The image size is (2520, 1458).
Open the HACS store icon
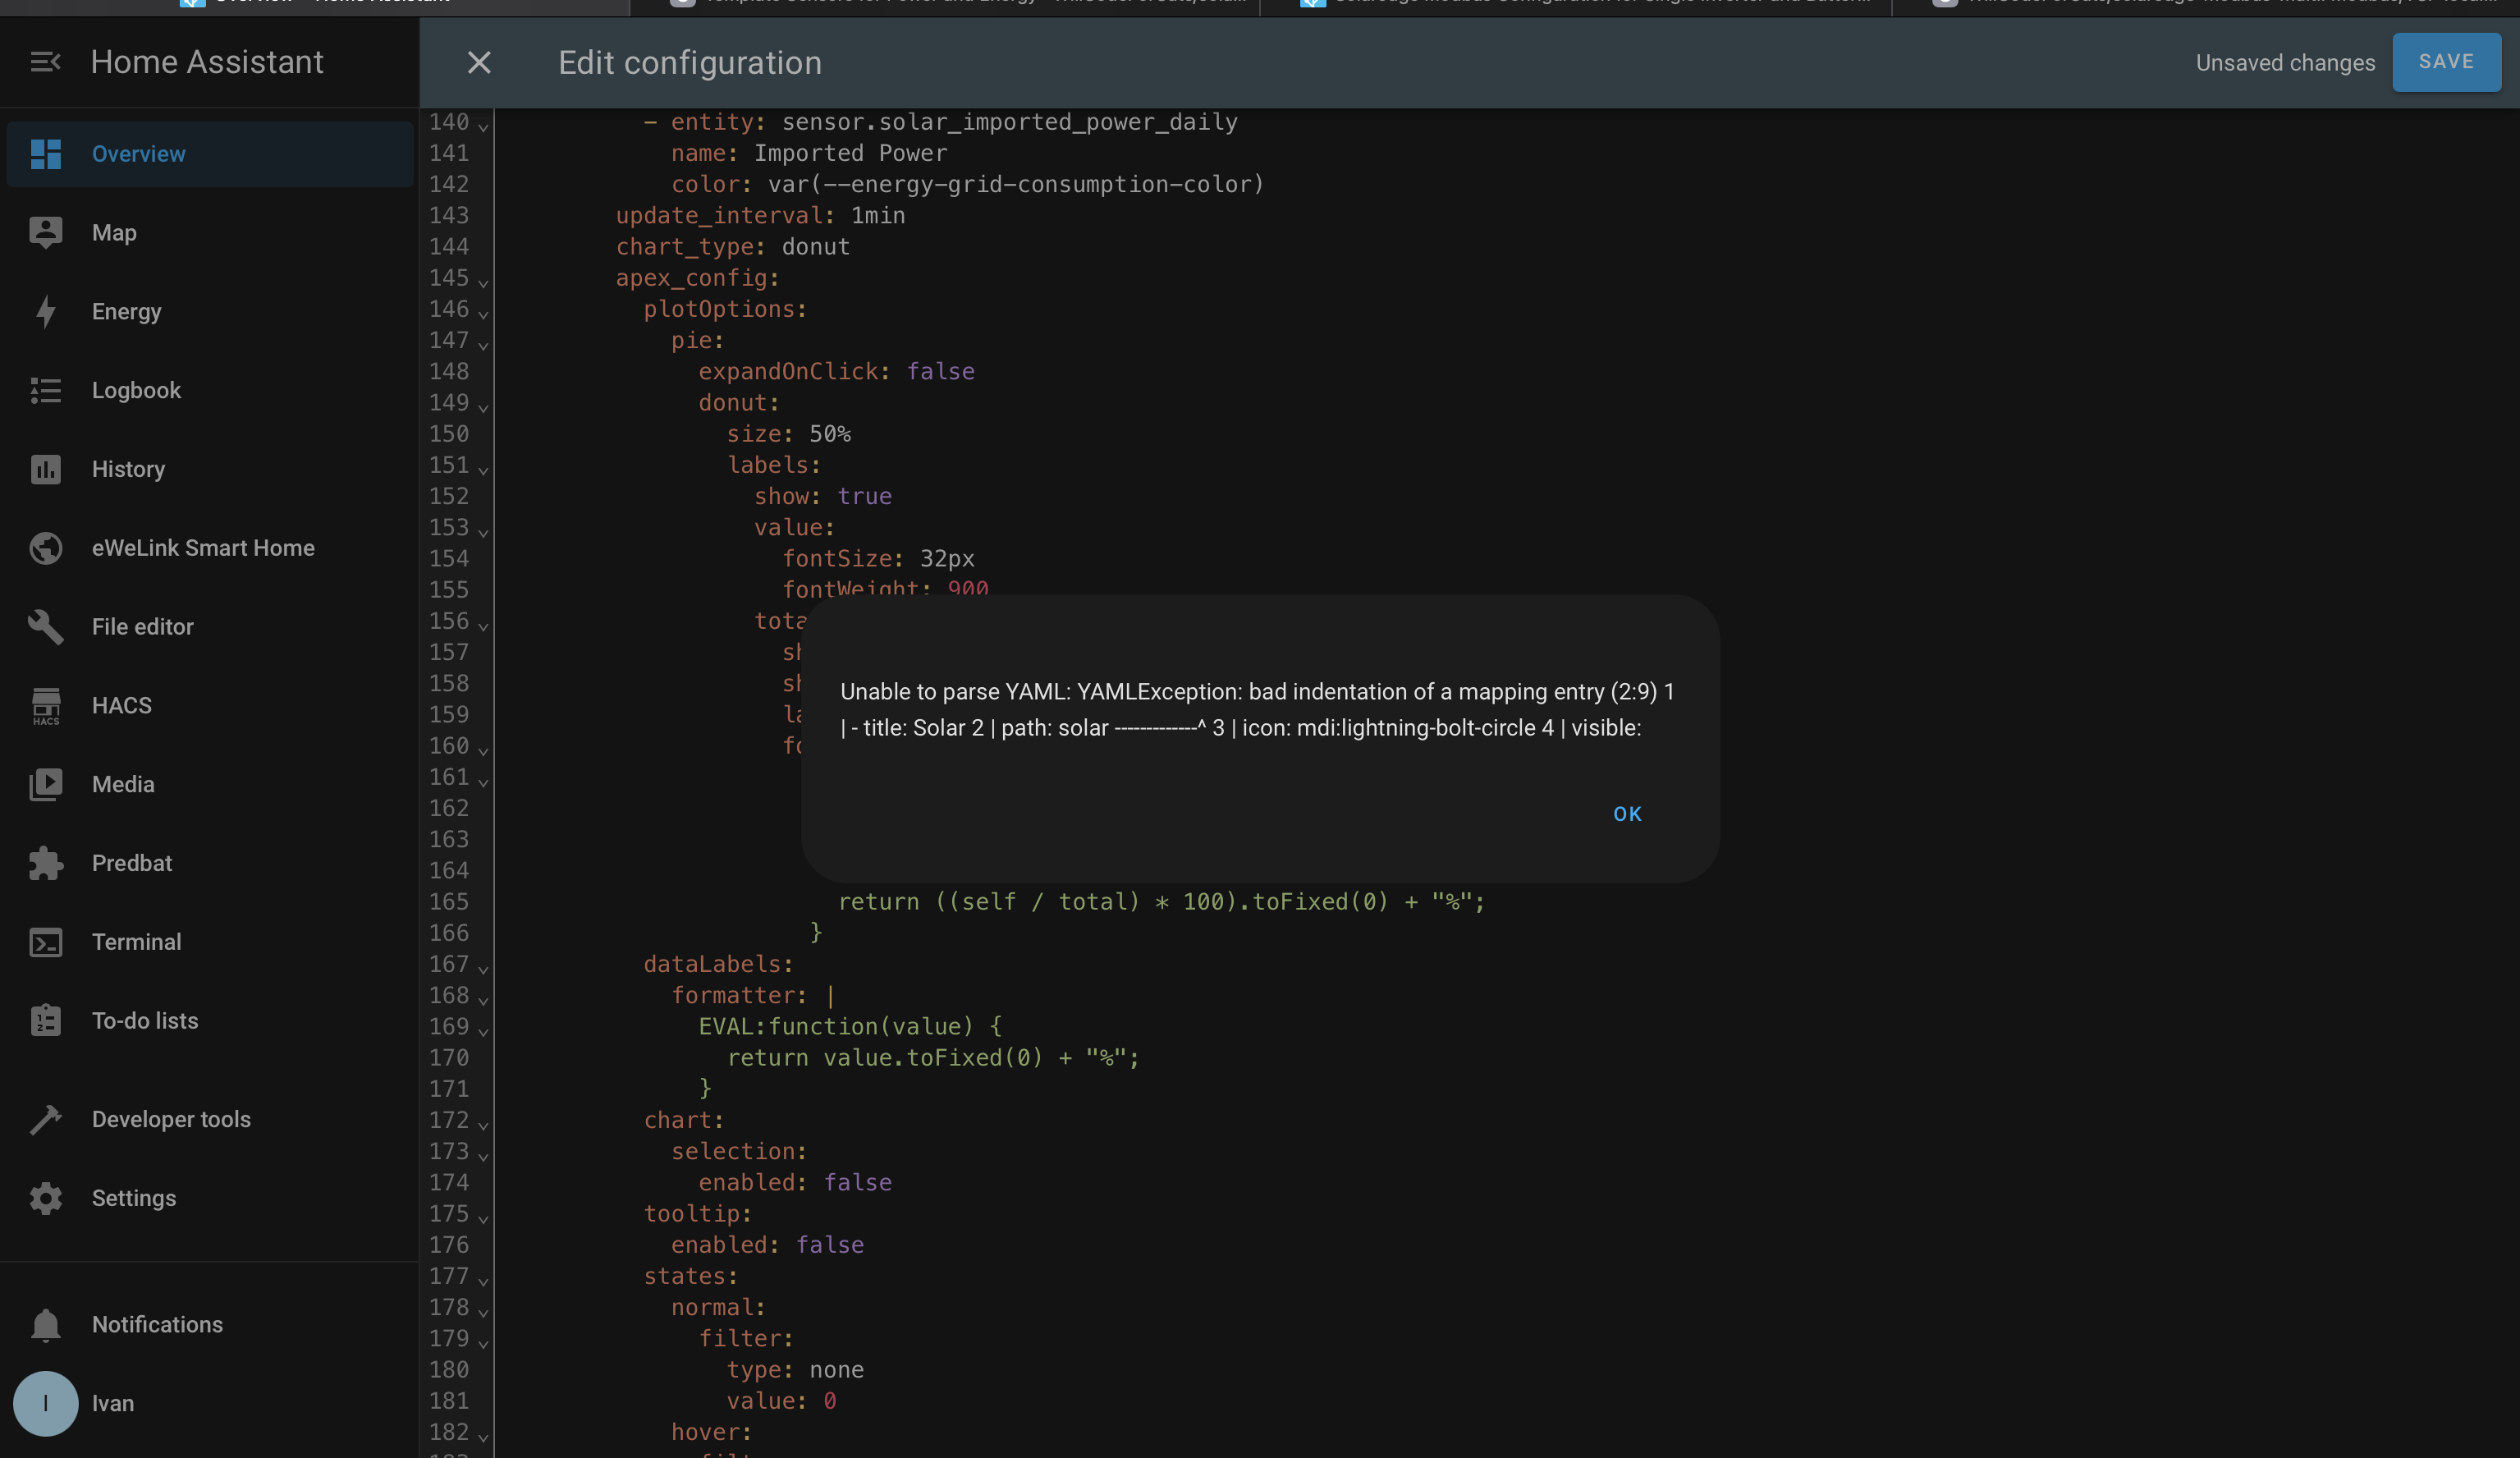click(45, 706)
